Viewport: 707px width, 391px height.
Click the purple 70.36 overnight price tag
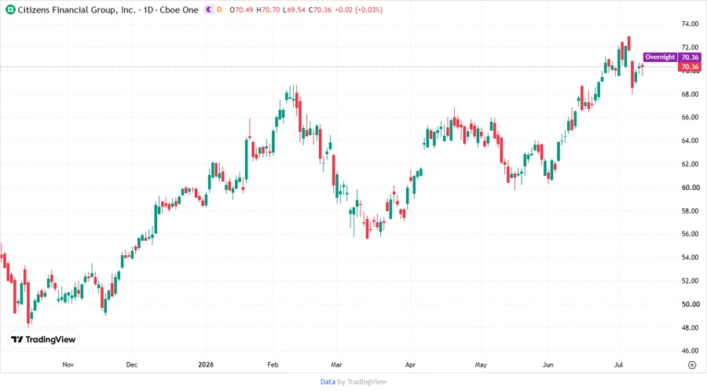click(690, 57)
